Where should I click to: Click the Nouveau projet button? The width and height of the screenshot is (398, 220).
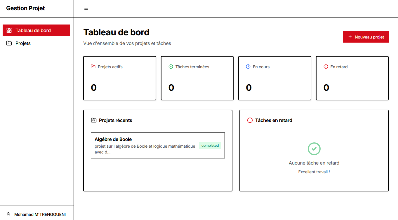coord(366,37)
